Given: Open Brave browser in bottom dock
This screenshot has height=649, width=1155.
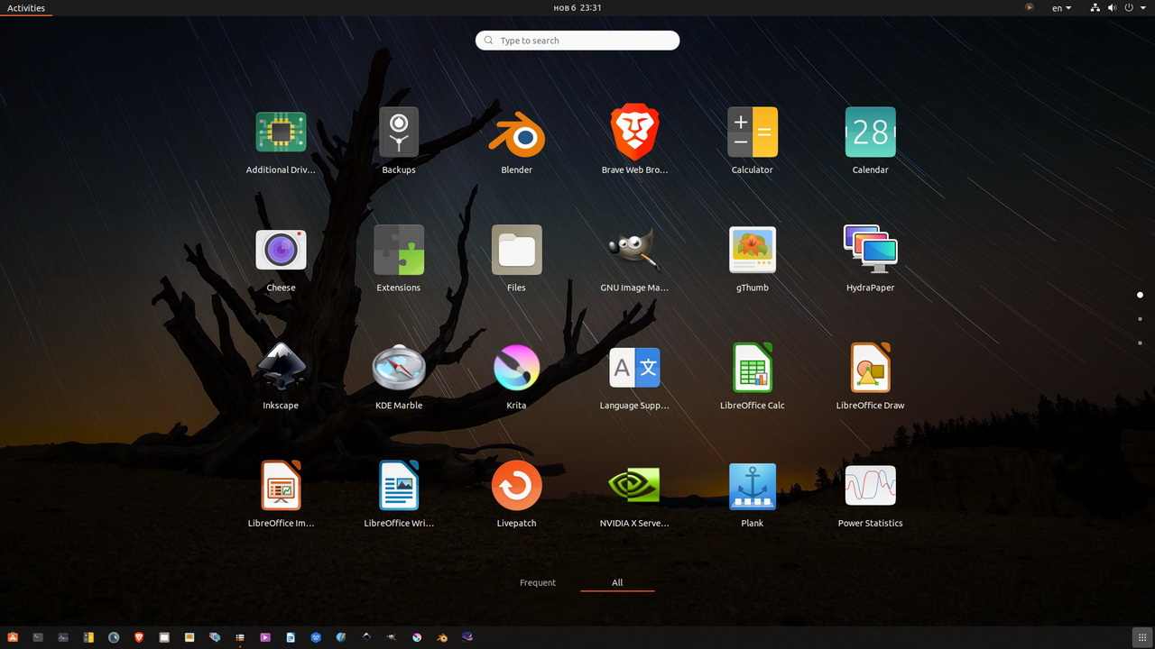Looking at the screenshot, I should (x=139, y=637).
